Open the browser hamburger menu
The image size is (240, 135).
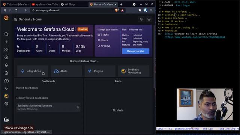(151, 10)
